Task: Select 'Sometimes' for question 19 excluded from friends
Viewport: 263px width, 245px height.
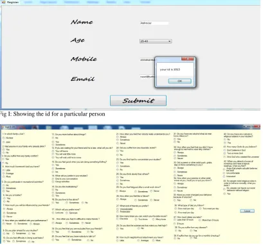Action: pyautogui.click(x=69, y=232)
